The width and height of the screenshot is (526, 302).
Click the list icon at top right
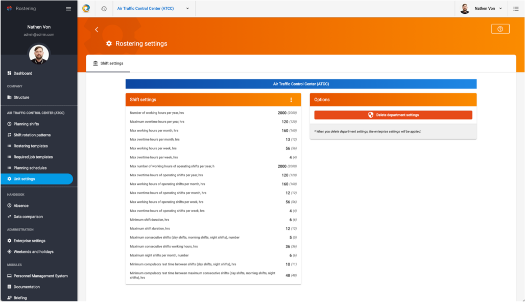(x=516, y=9)
